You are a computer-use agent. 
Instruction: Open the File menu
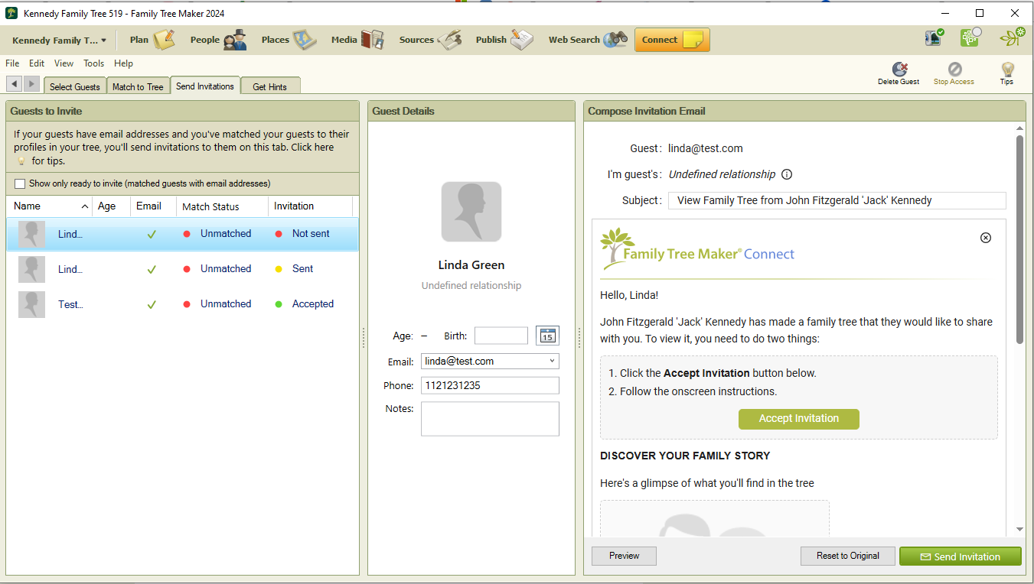click(12, 63)
